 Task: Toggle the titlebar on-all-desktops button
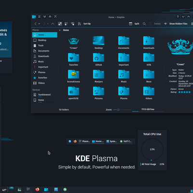(39, 17)
